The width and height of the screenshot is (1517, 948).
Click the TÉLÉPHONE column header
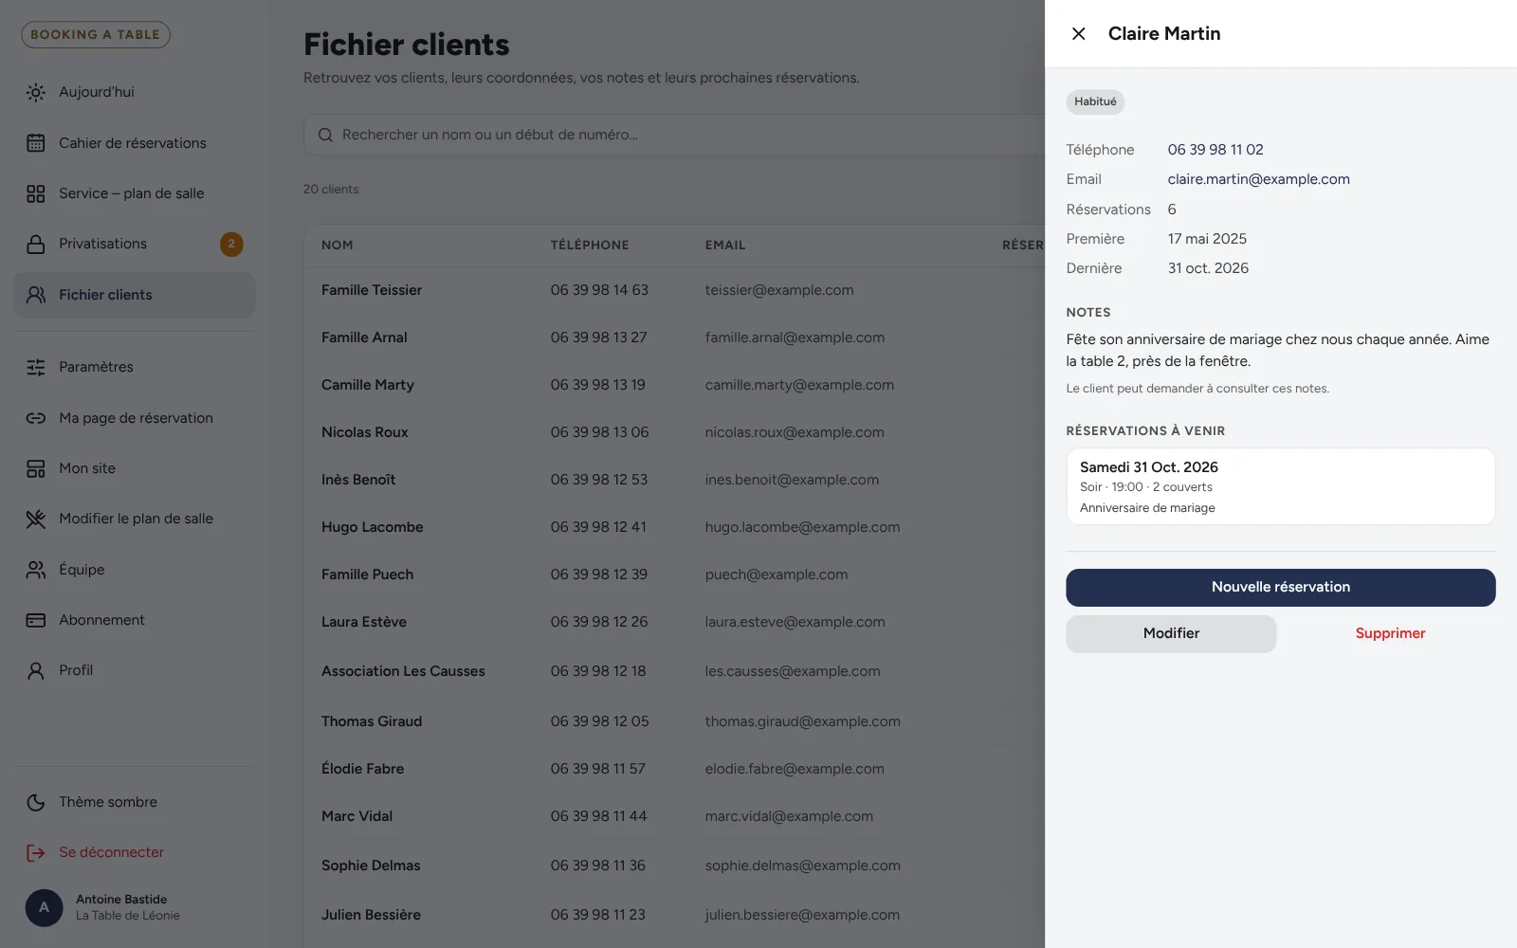590,246
